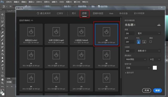Select the Type tool
The image size is (168, 97).
tap(2, 69)
